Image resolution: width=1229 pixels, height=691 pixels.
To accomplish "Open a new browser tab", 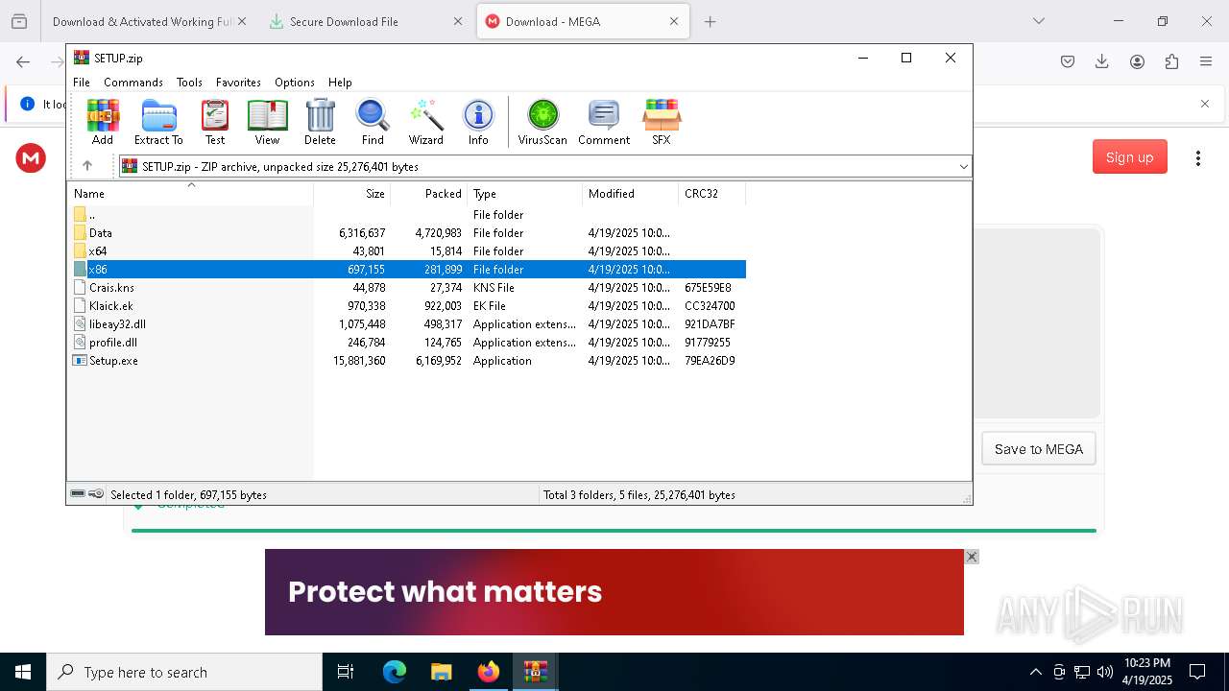I will 711,21.
